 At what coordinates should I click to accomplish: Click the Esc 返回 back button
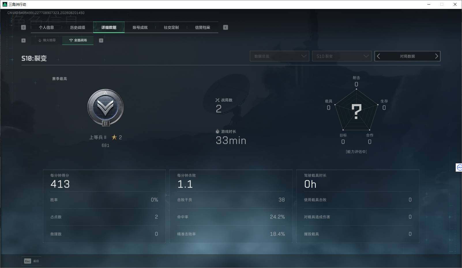point(31,261)
